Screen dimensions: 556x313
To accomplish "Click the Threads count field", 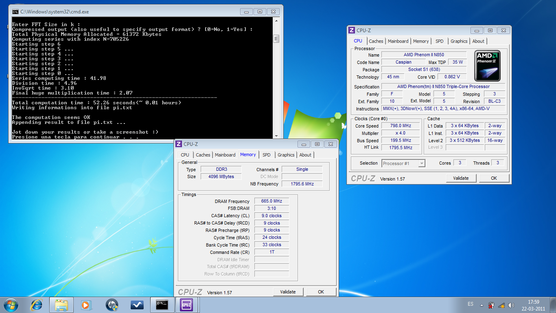I will click(x=498, y=163).
